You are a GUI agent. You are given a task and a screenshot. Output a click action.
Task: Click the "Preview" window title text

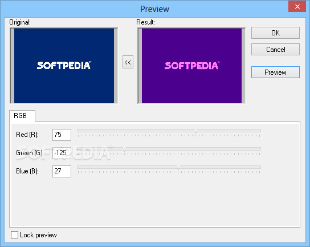(155, 9)
